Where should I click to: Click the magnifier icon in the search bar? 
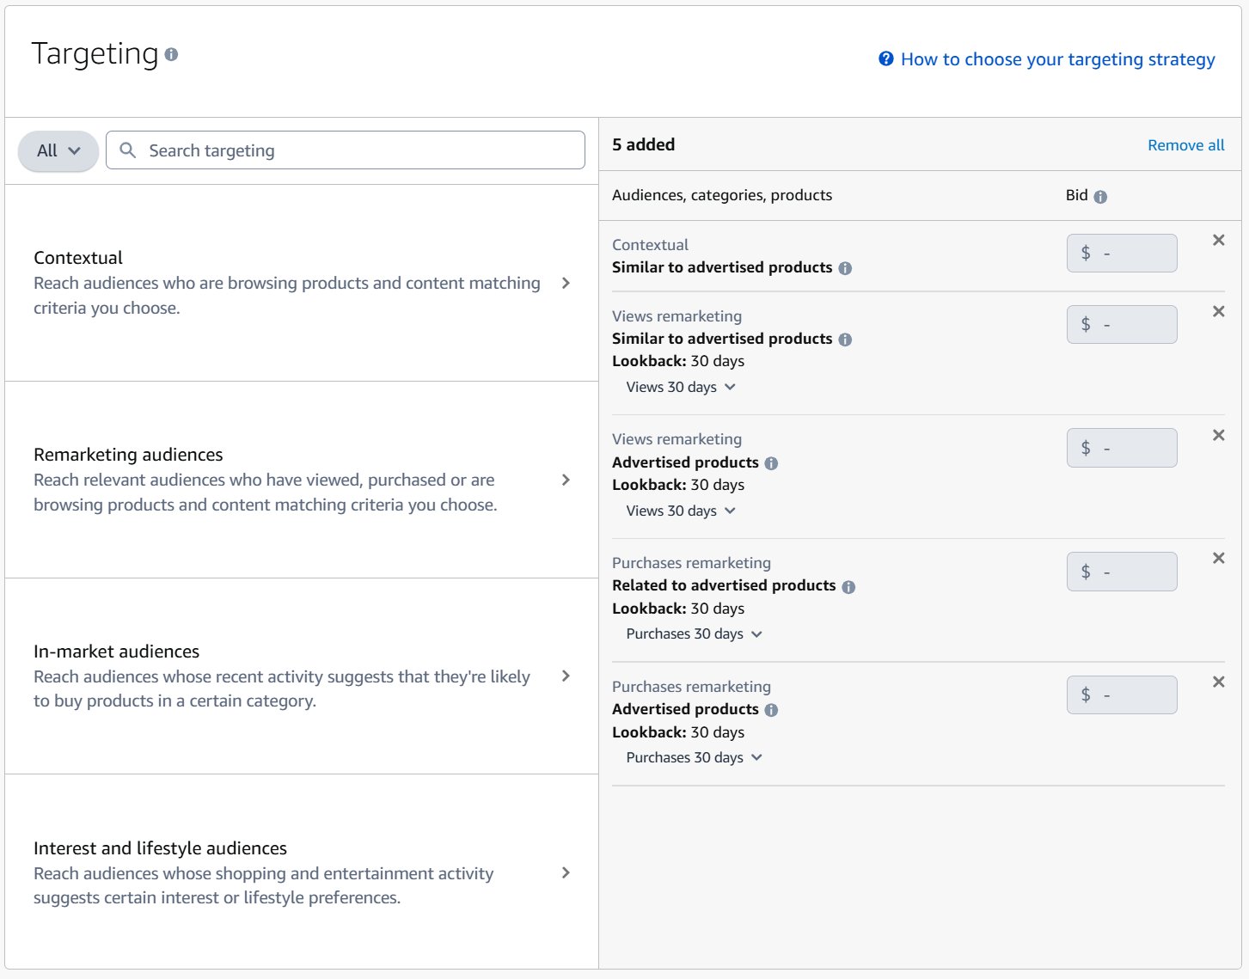pyautogui.click(x=127, y=150)
